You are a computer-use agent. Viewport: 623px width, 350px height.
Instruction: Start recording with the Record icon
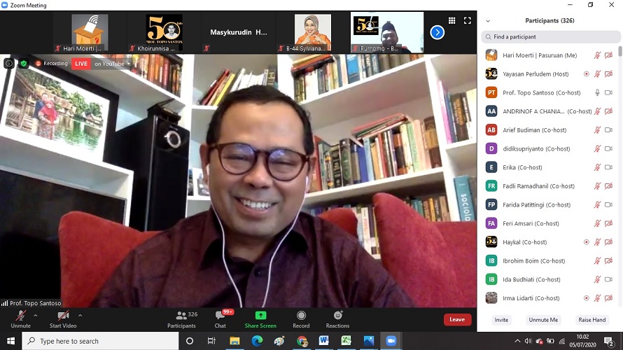[301, 316]
